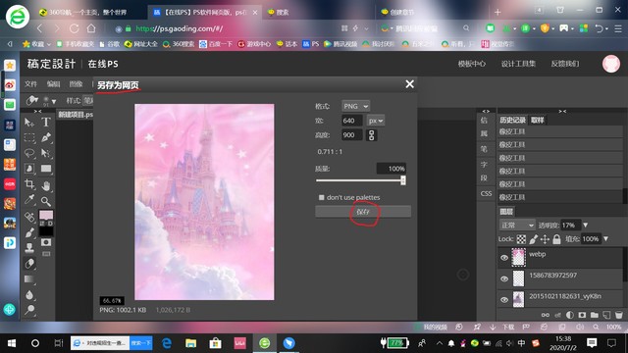
Task: Select the Blur droplet tool
Action: pyautogui.click(x=29, y=295)
